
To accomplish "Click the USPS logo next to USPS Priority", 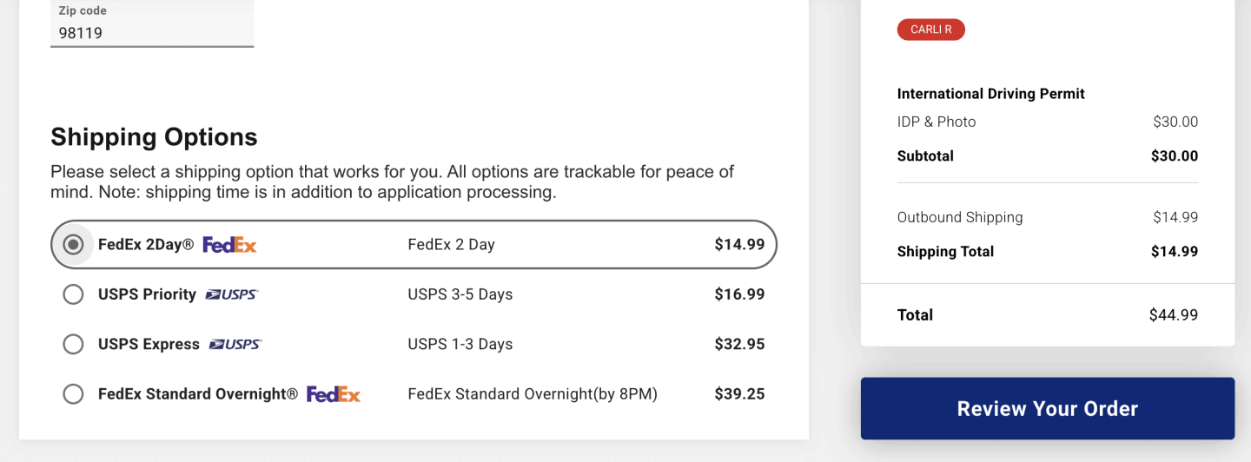I will (x=232, y=294).
